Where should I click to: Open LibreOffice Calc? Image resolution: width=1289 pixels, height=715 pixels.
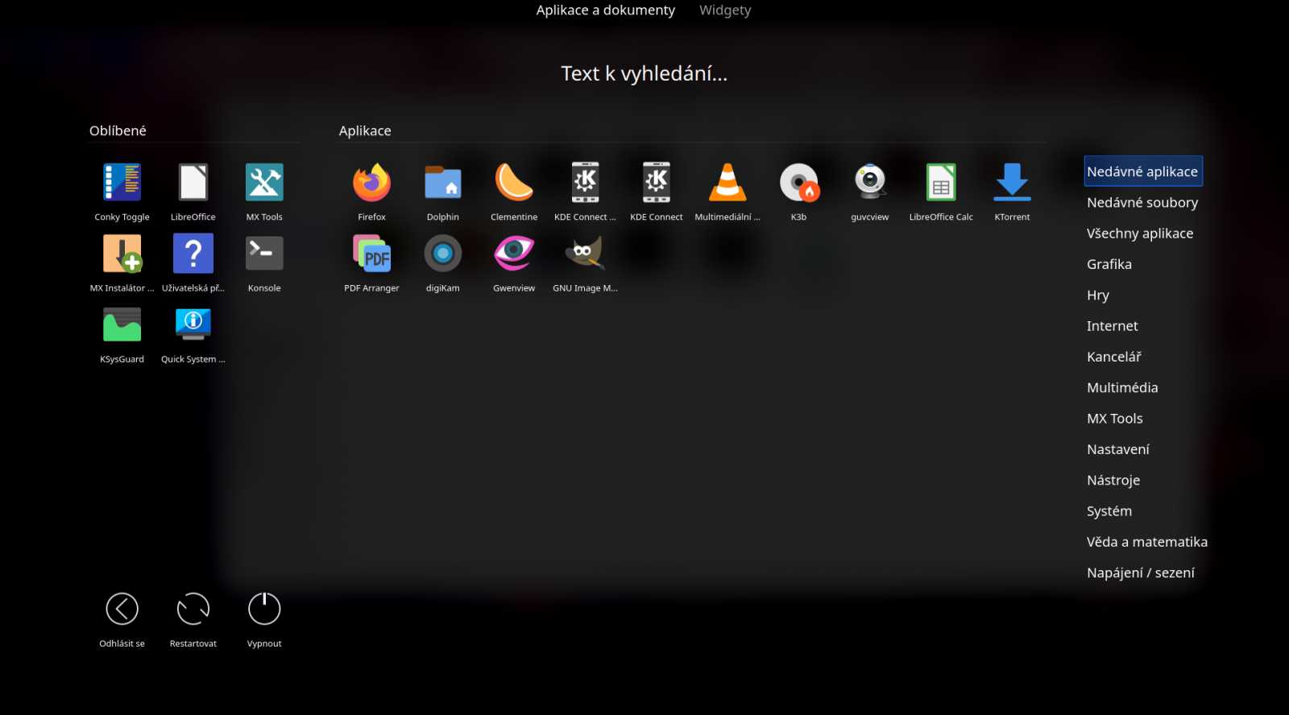pyautogui.click(x=941, y=192)
